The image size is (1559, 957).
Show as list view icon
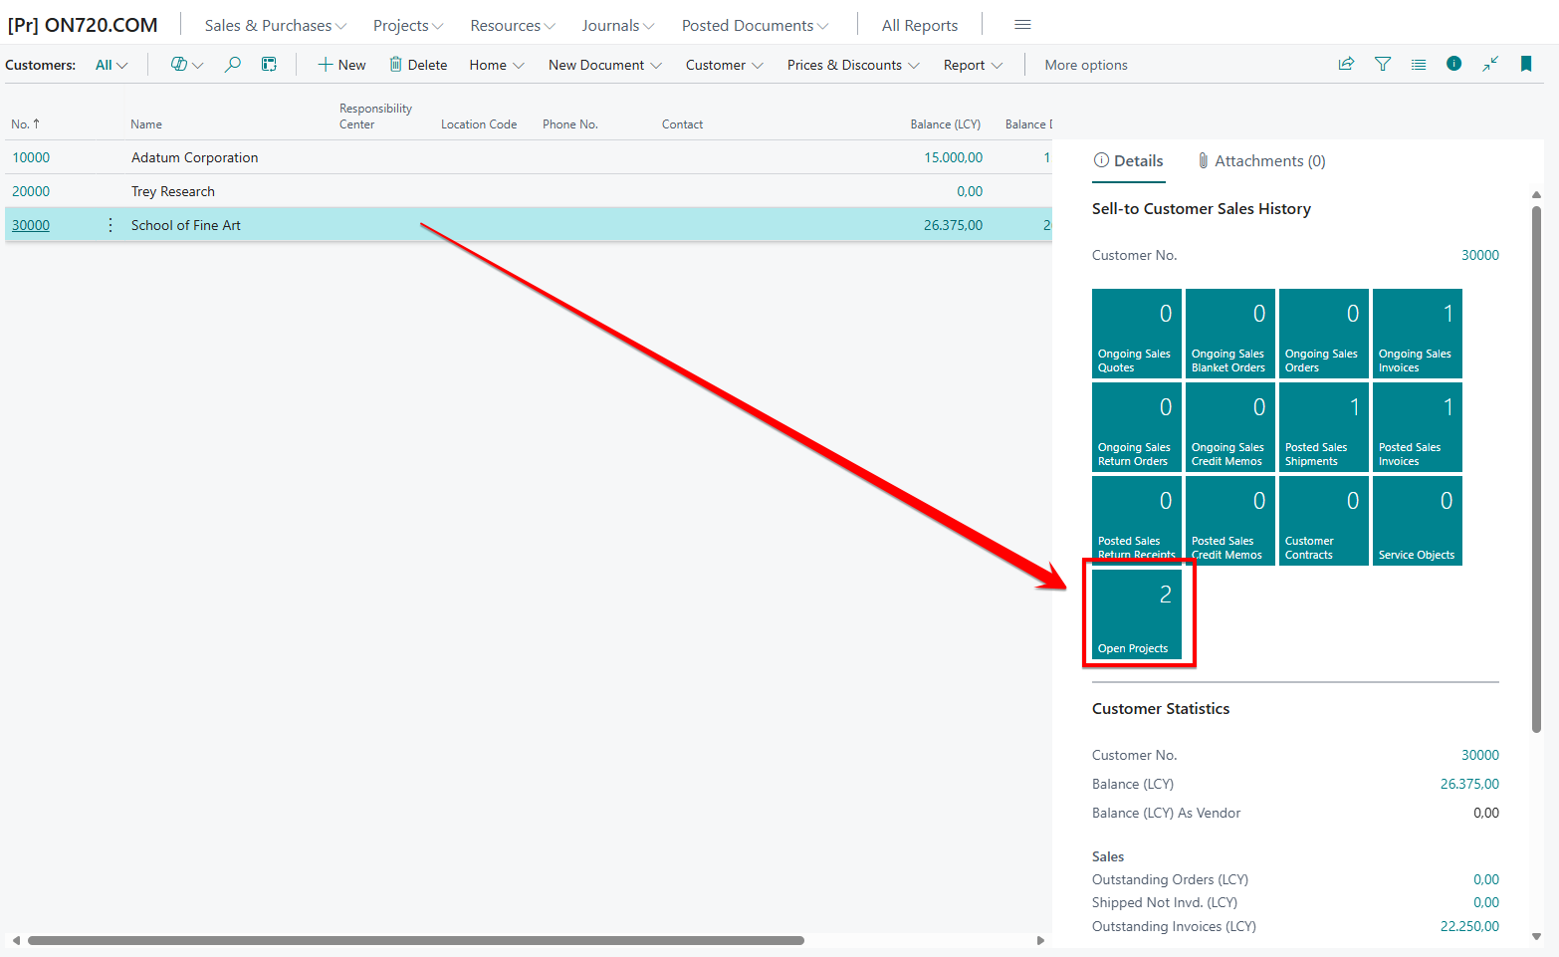[1419, 64]
